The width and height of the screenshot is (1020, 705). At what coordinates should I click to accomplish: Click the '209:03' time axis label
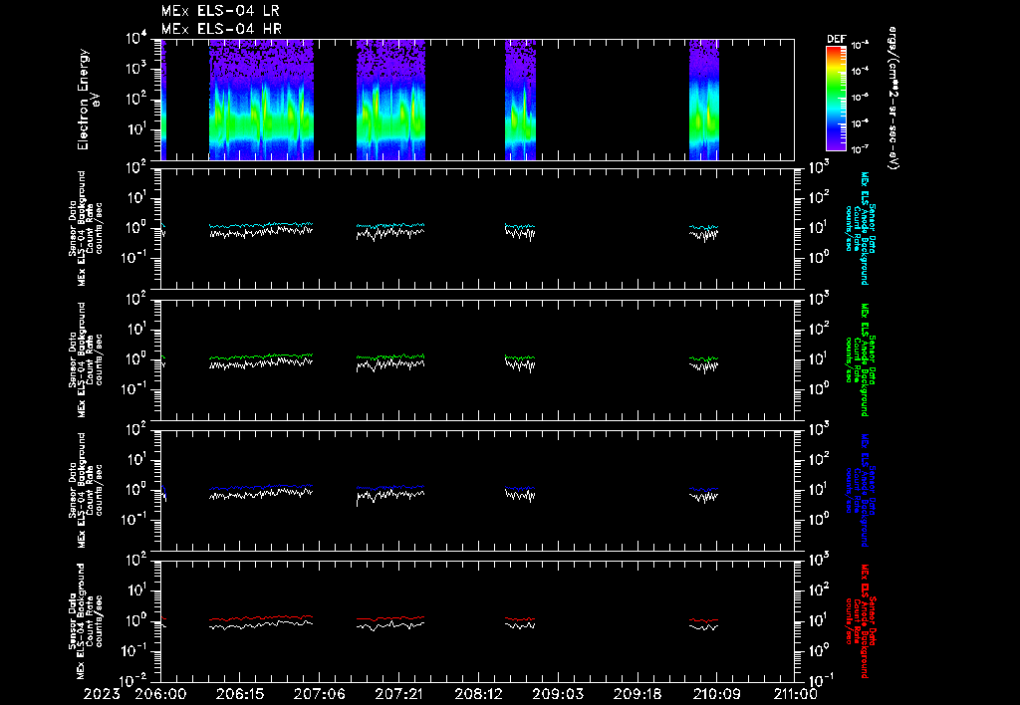[x=558, y=695]
